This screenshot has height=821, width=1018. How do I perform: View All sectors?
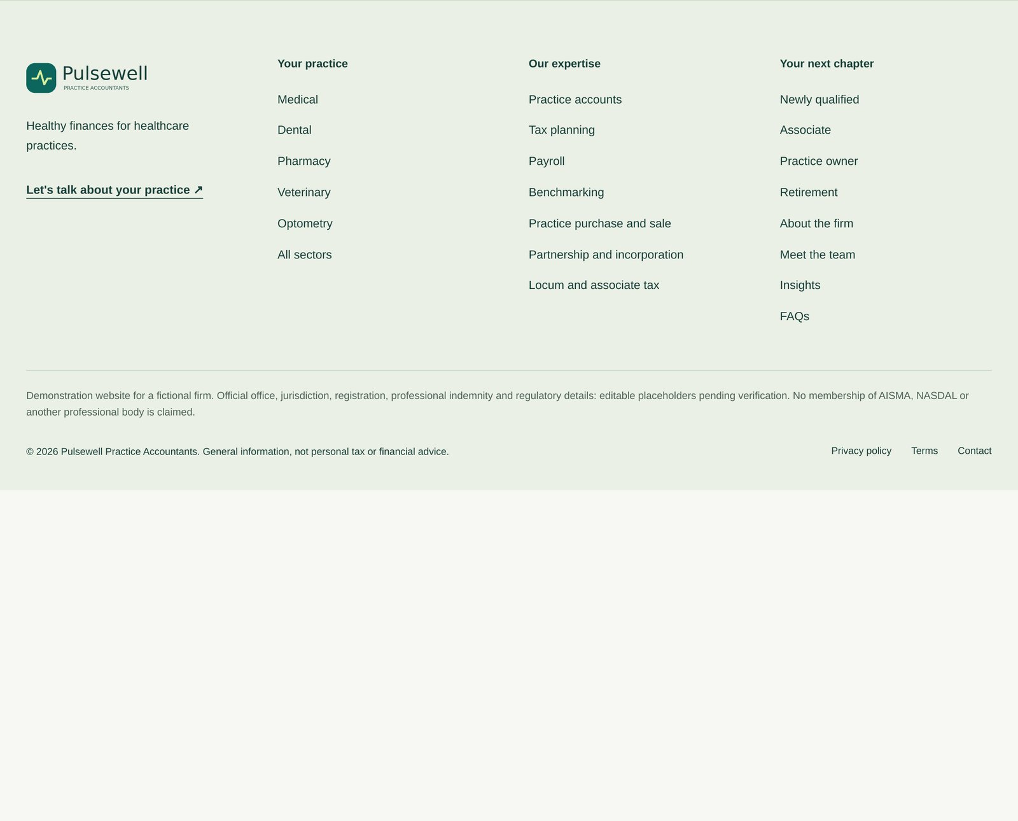tap(305, 255)
